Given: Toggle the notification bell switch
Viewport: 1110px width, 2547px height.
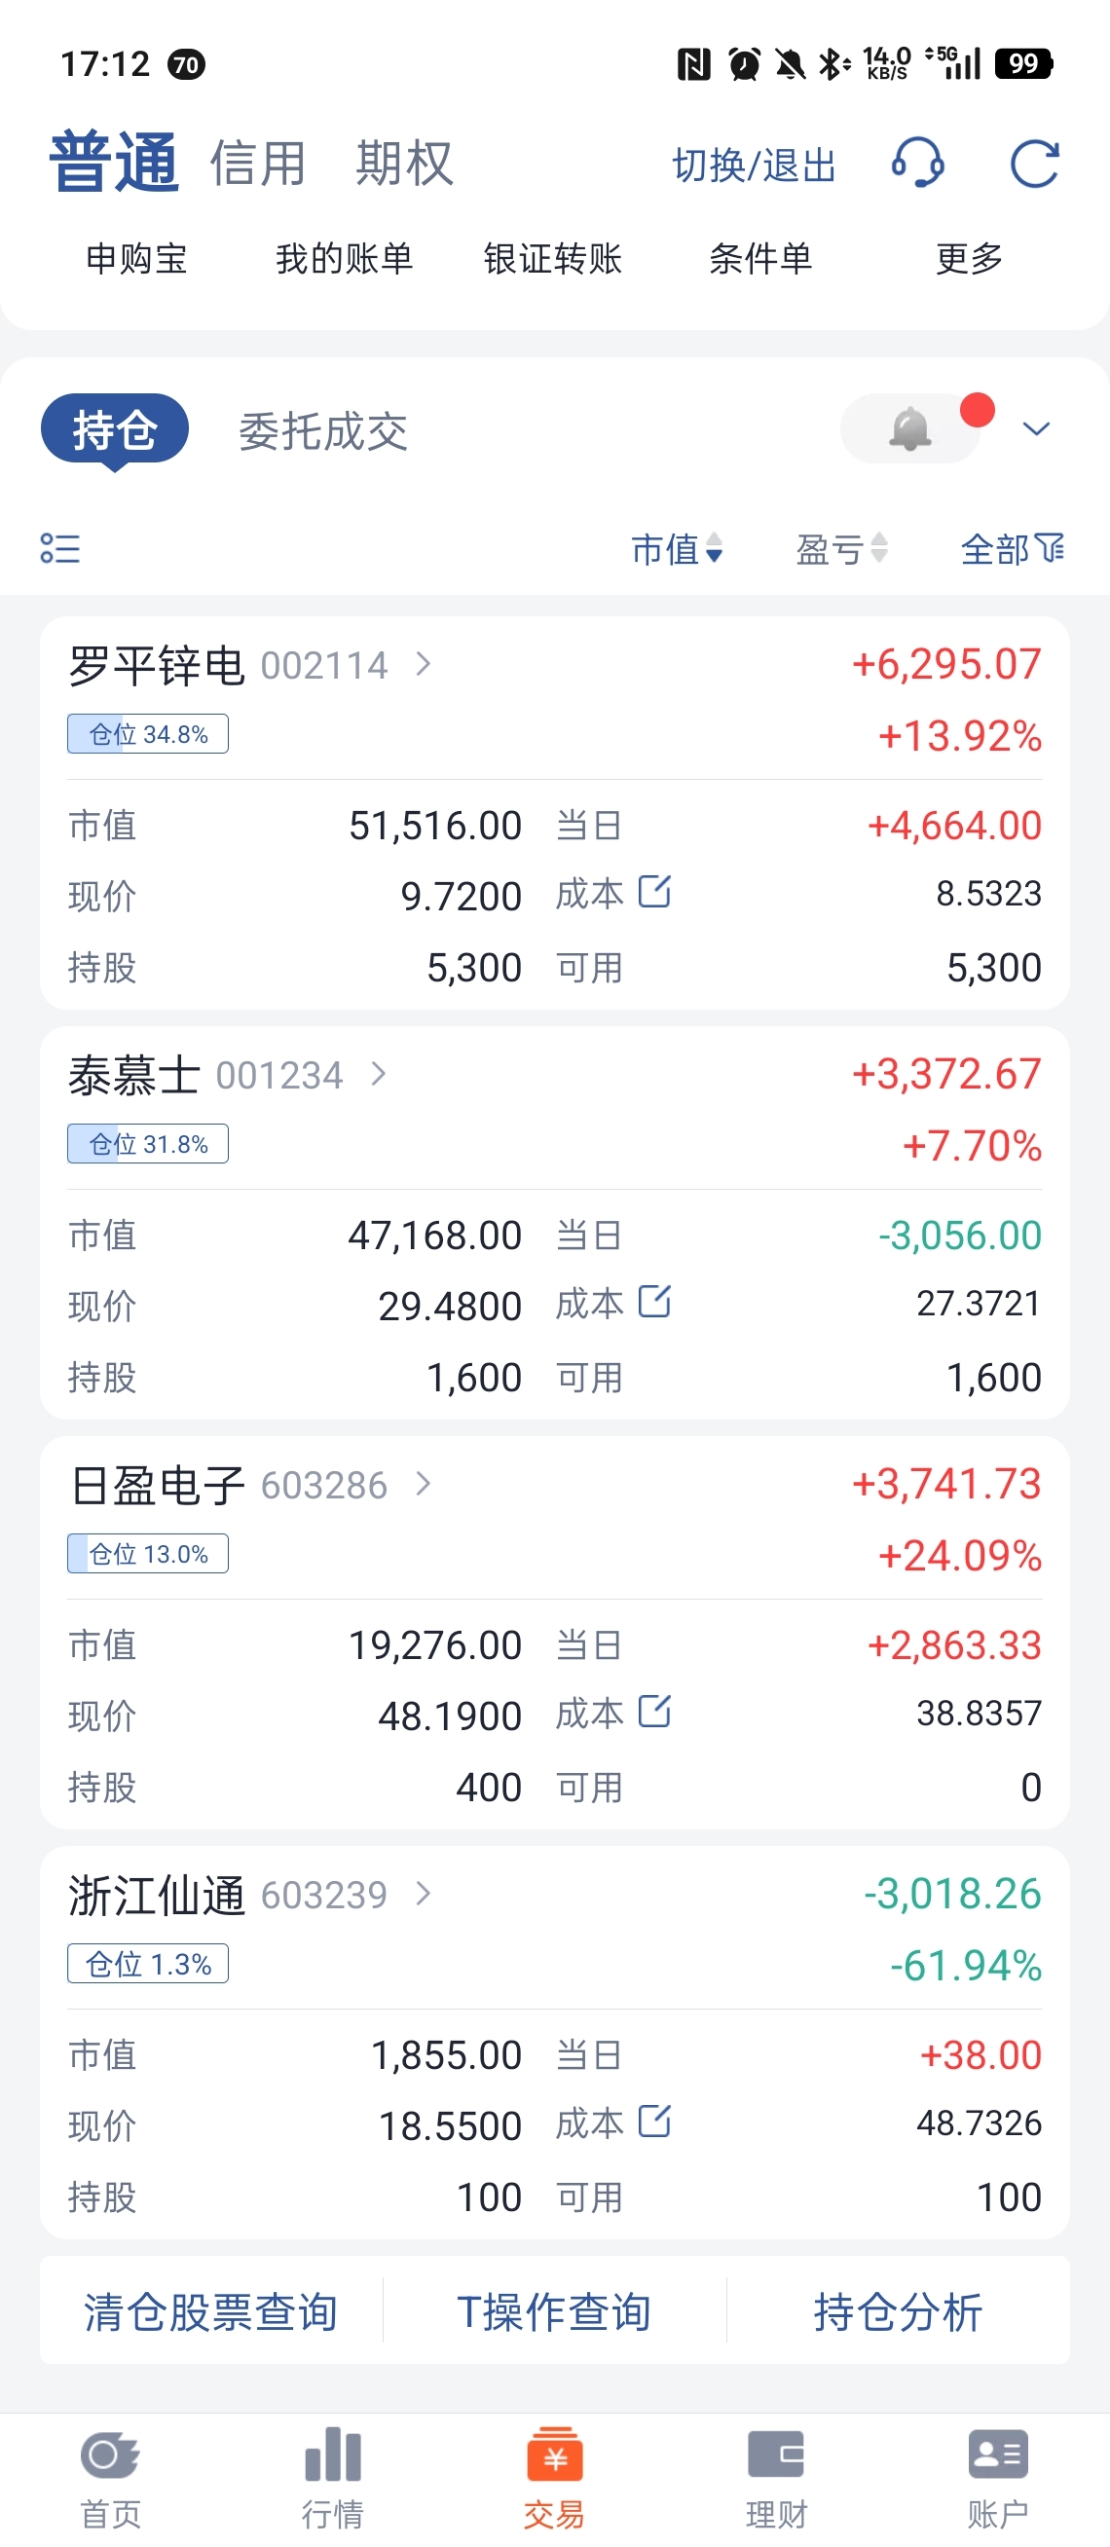Looking at the screenshot, I should point(910,429).
